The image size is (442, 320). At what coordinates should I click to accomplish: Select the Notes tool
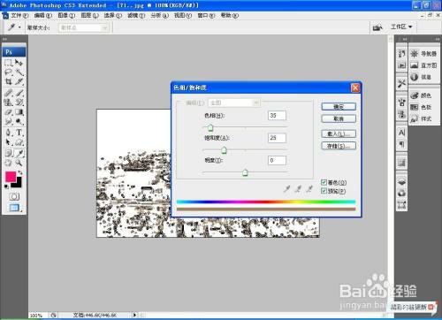(x=8, y=153)
